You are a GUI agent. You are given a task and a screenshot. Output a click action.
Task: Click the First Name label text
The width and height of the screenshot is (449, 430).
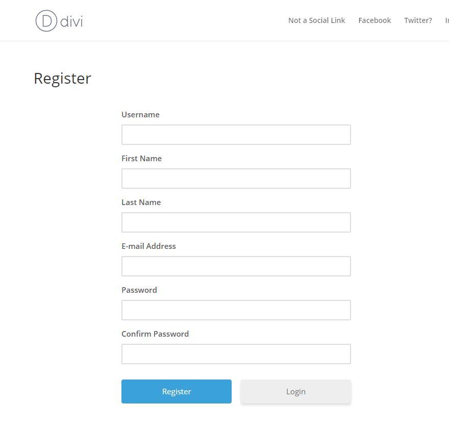click(x=141, y=158)
